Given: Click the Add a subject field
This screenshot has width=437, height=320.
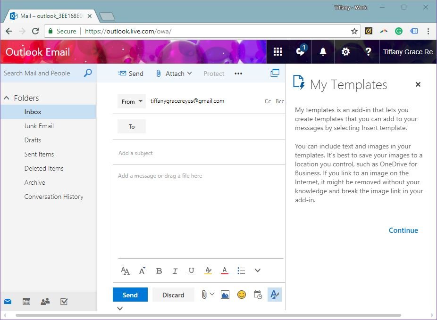Looking at the screenshot, I should coord(198,153).
